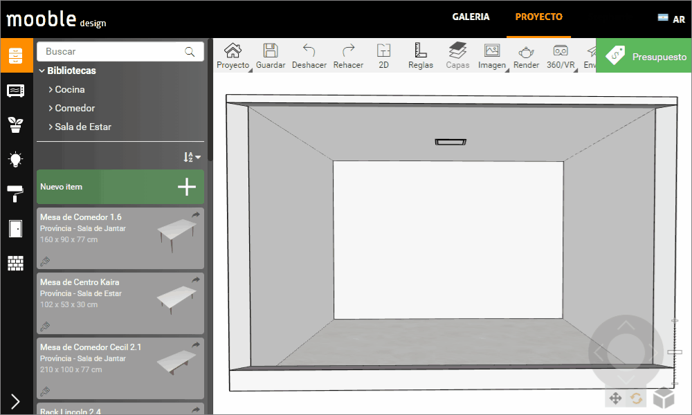The image size is (692, 415).
Task: Select Rack Lincoln 2.4 card
Action: point(120,409)
